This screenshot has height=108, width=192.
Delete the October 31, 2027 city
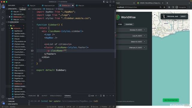click(144, 30)
